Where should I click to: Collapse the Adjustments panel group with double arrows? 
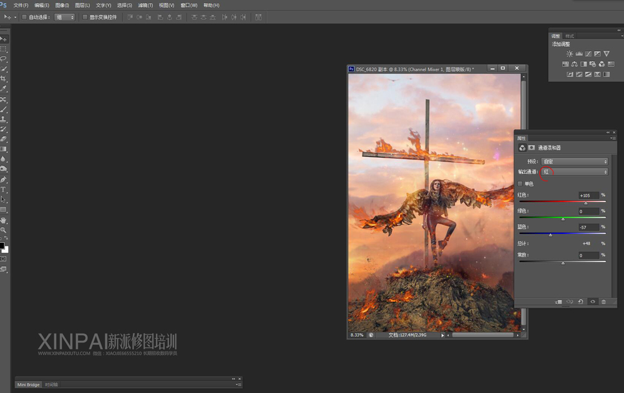[x=619, y=30]
